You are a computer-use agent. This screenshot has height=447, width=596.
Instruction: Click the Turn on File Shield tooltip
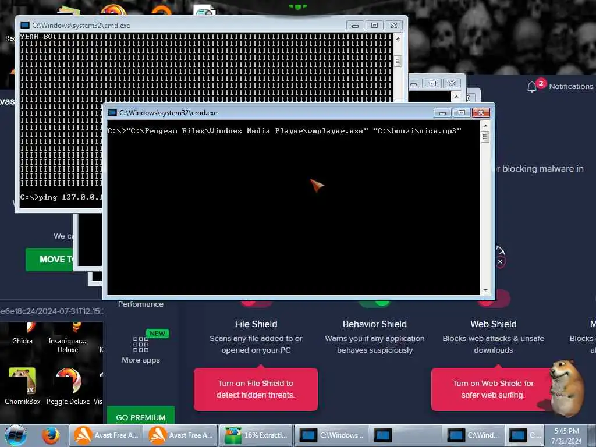coord(256,389)
